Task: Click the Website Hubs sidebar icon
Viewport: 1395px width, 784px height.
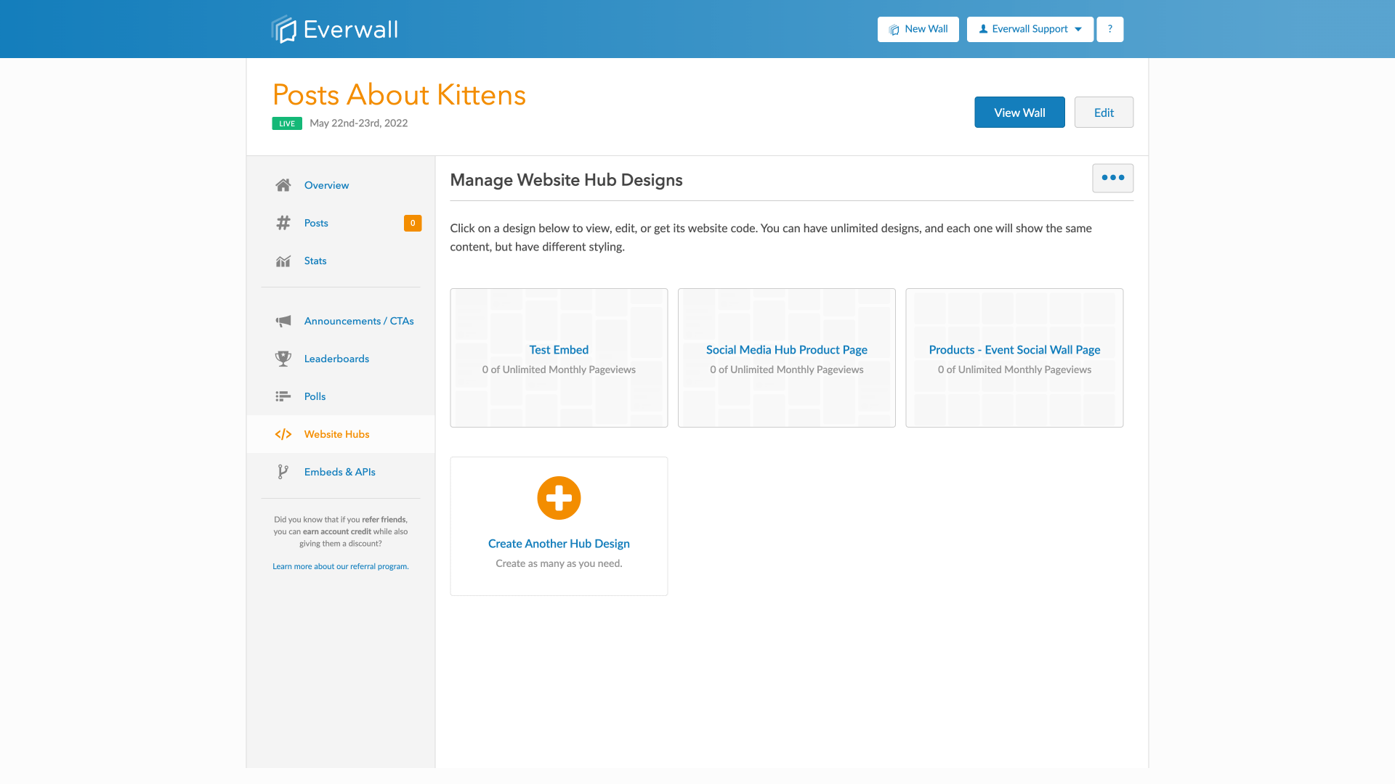Action: (283, 433)
